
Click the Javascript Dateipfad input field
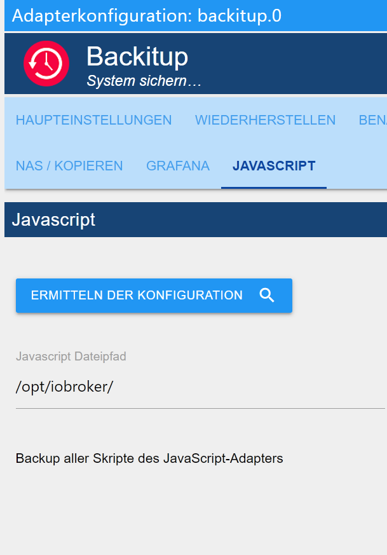click(x=200, y=387)
